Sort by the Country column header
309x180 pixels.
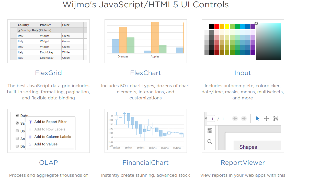[28, 25]
